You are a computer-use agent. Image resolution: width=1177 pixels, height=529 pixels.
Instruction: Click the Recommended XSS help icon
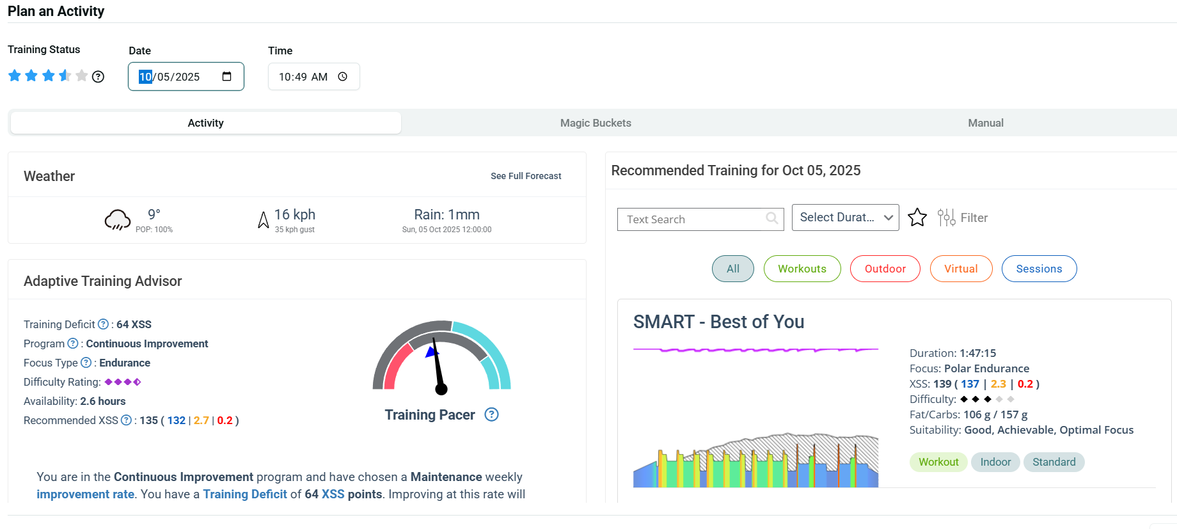126,420
